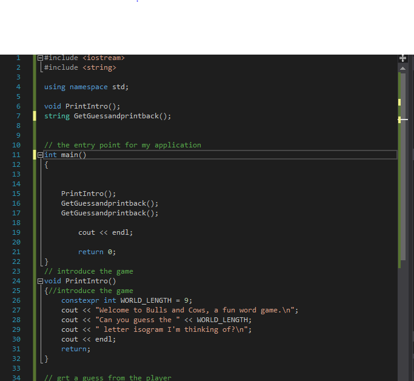Click the GetGuessandprintback() call on line 16
The image size is (414, 381).
(110, 203)
